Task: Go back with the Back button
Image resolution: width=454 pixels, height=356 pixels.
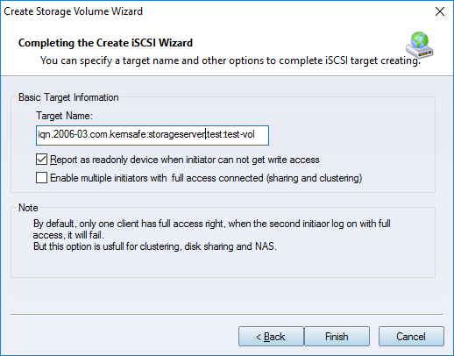Action: pos(271,337)
